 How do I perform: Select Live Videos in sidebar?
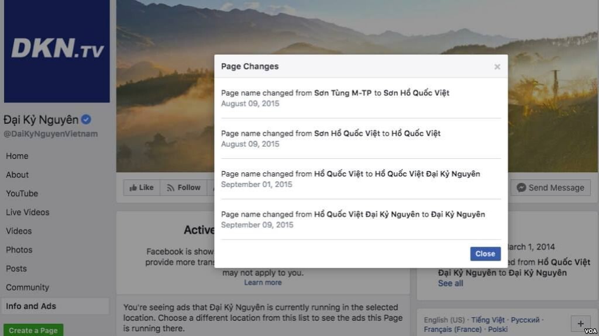(x=27, y=212)
